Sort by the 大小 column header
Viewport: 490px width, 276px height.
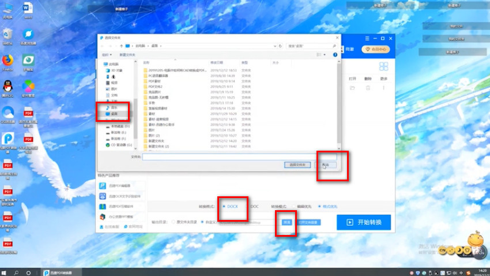276,62
